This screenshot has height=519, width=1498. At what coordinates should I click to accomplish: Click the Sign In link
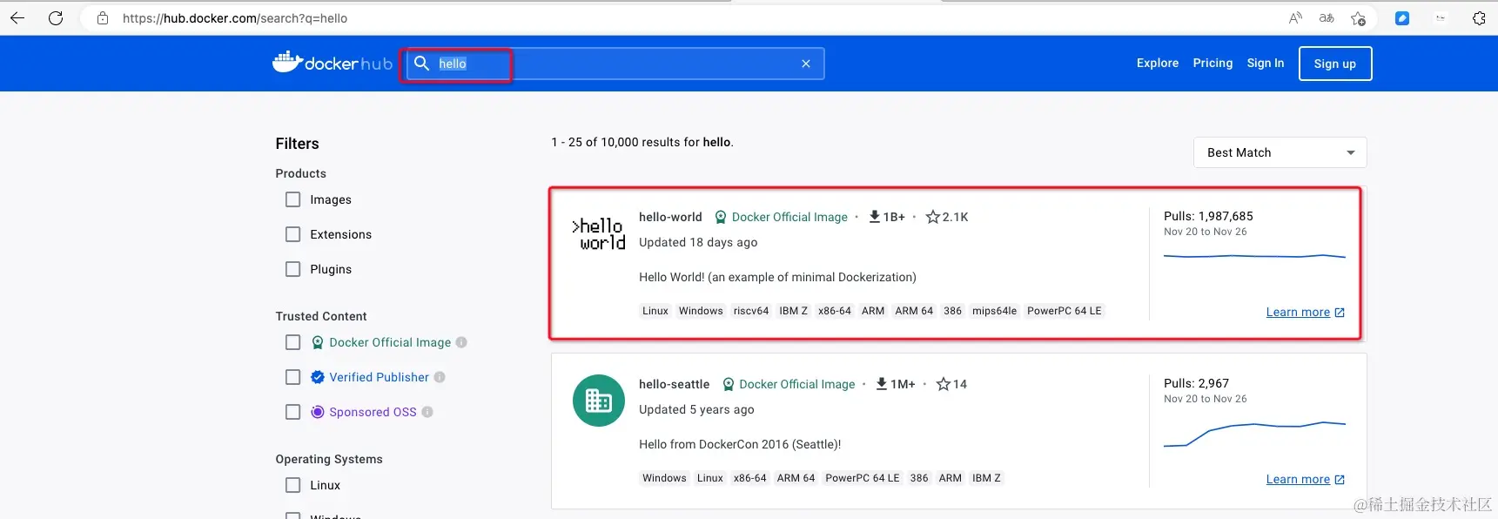pyautogui.click(x=1266, y=63)
